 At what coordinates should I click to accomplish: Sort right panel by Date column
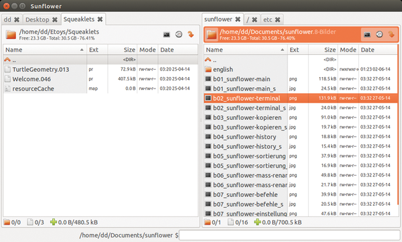(378, 50)
